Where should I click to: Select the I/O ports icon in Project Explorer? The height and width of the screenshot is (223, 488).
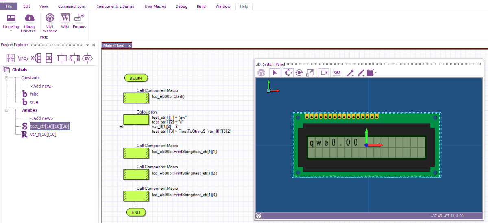[x=23, y=58]
